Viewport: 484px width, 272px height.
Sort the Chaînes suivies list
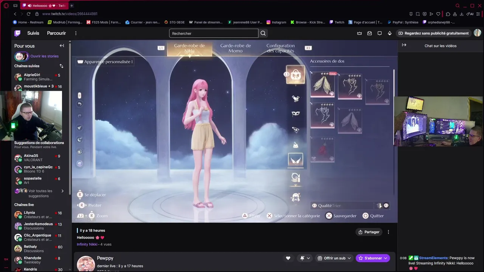point(61,66)
